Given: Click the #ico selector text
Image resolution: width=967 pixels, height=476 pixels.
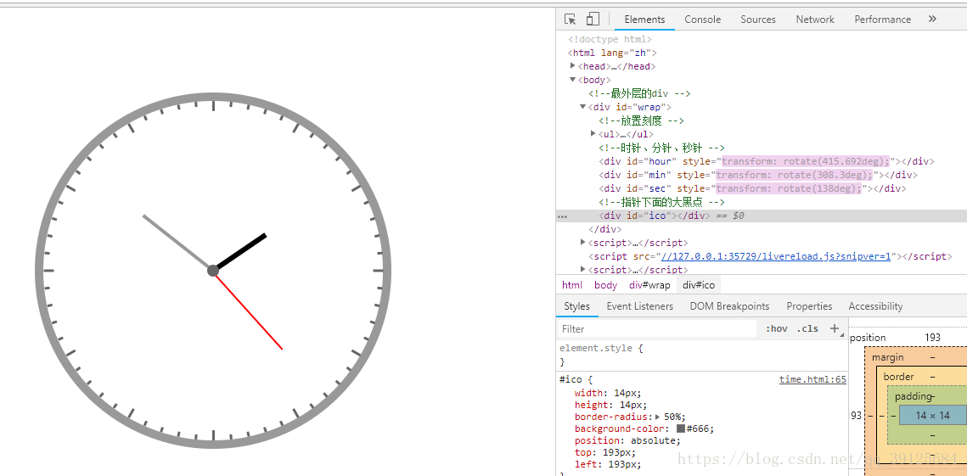Looking at the screenshot, I should pyautogui.click(x=569, y=380).
